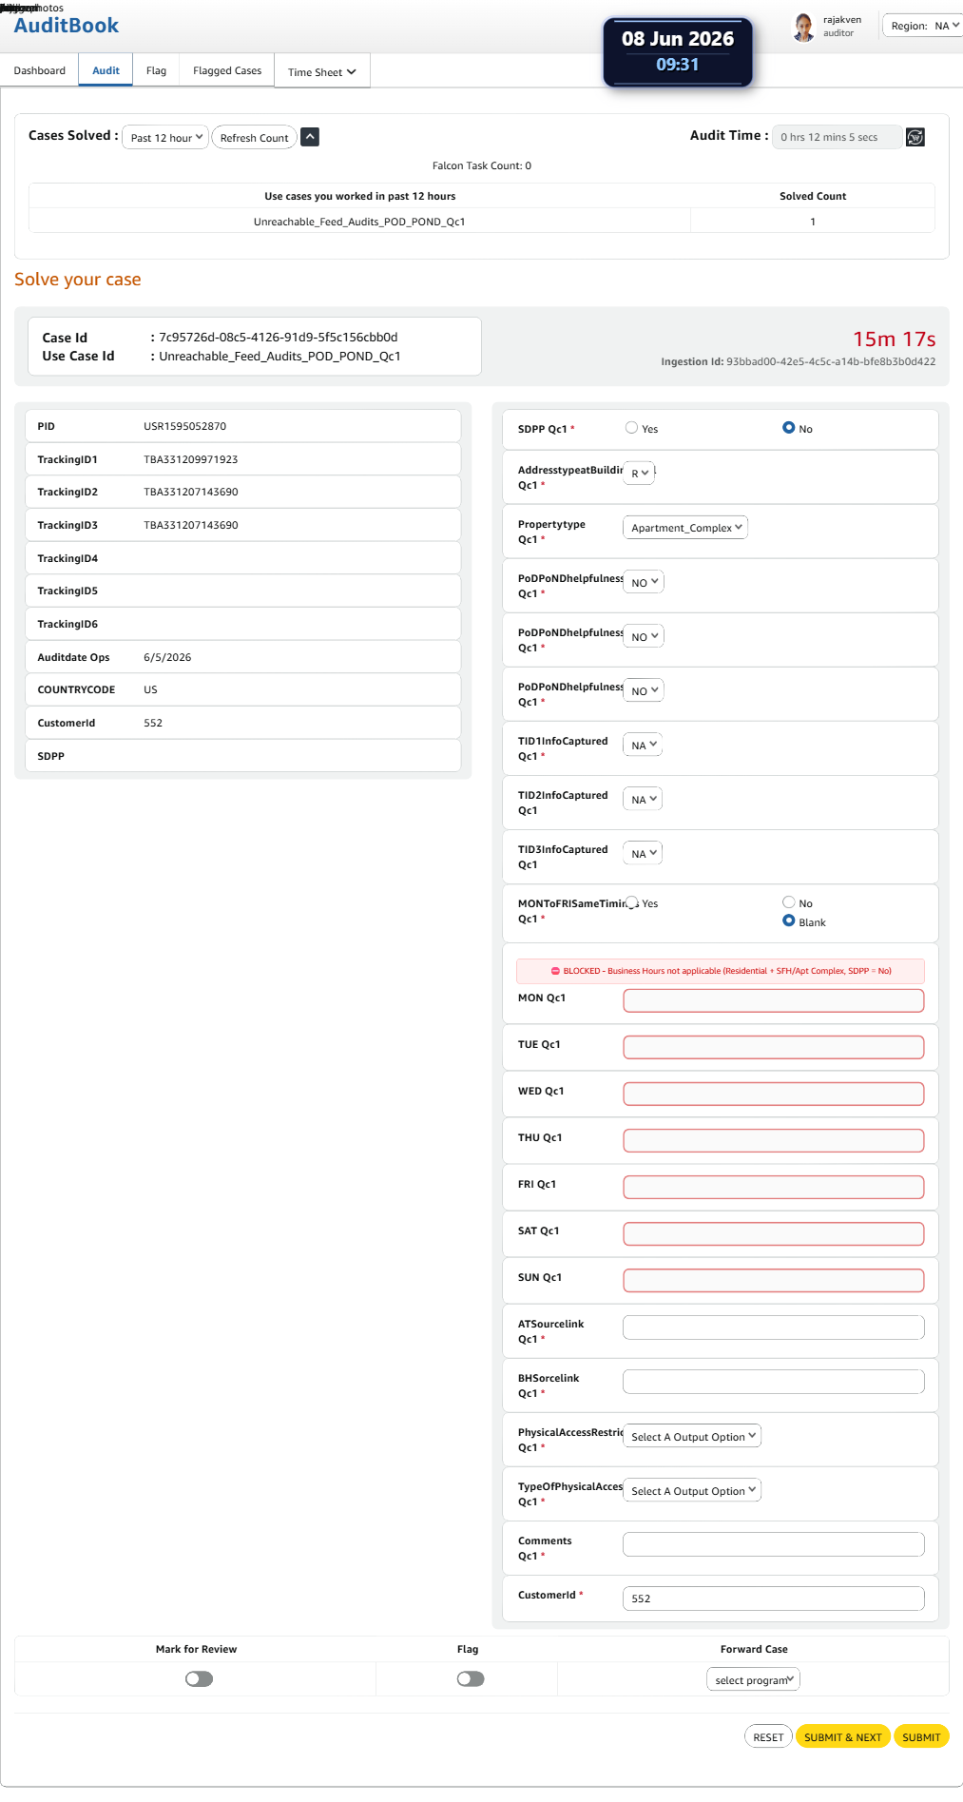
Task: Open the TID1InfoCaptured Qc1 dropdown
Action: click(x=643, y=745)
